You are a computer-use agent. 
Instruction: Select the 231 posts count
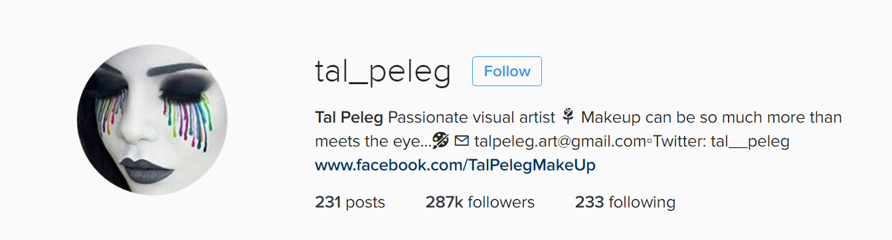tap(350, 202)
